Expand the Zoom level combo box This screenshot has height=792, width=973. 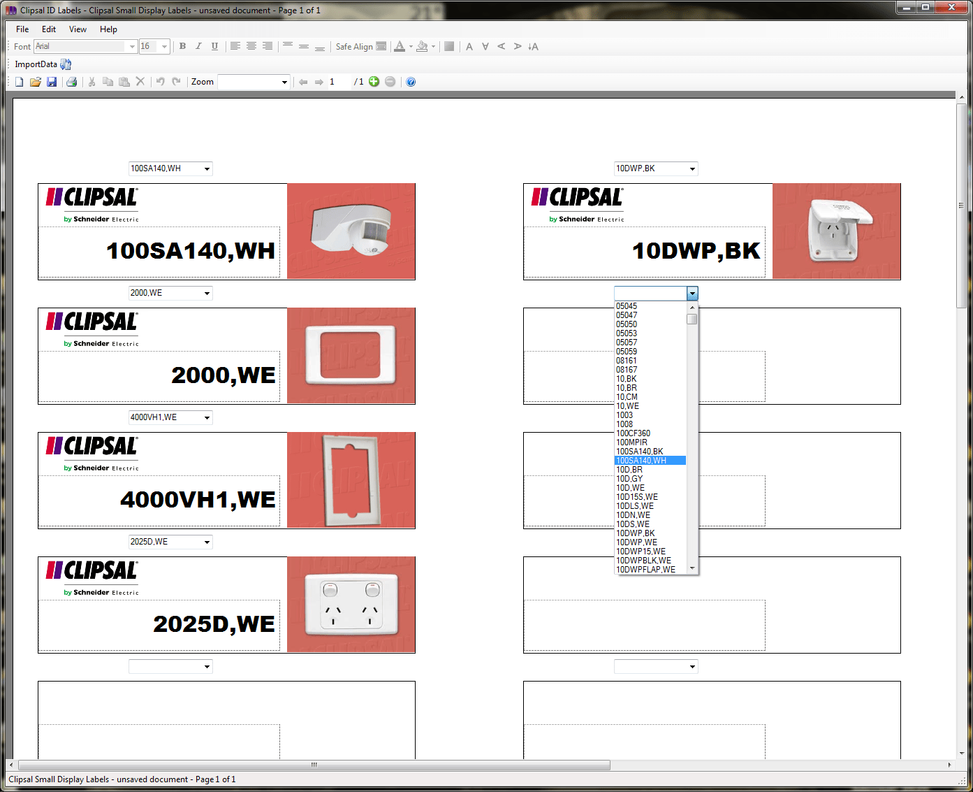coord(284,82)
